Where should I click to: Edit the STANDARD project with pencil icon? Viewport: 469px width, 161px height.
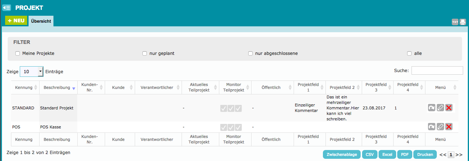coord(440,108)
